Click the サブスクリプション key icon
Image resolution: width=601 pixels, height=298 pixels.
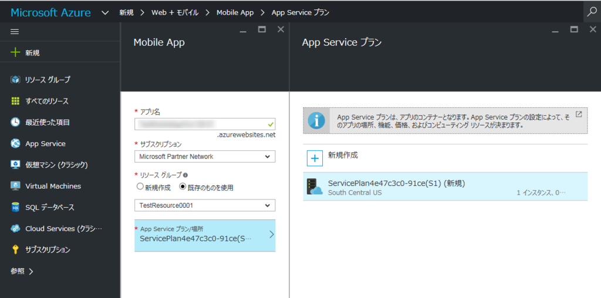[15, 250]
